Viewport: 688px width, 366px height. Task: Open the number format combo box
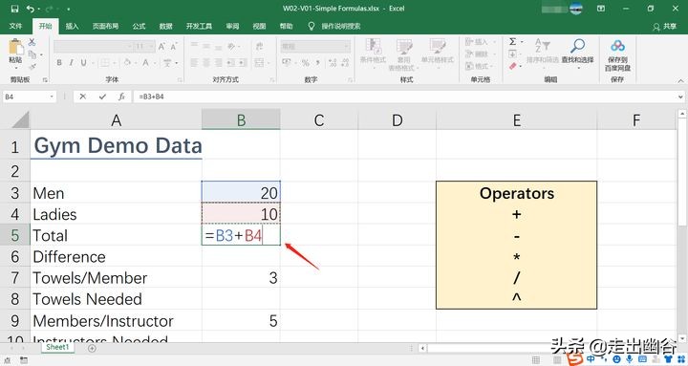pos(315,46)
